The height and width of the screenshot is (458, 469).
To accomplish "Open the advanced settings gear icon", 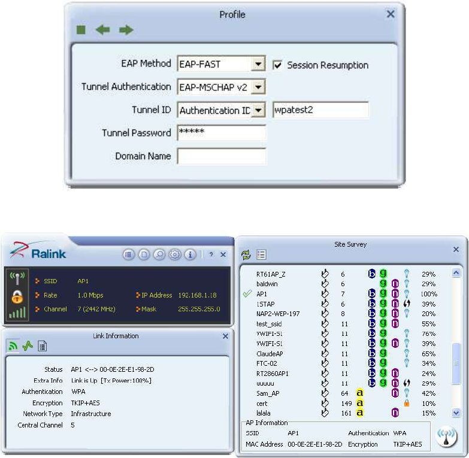I will pos(175,254).
